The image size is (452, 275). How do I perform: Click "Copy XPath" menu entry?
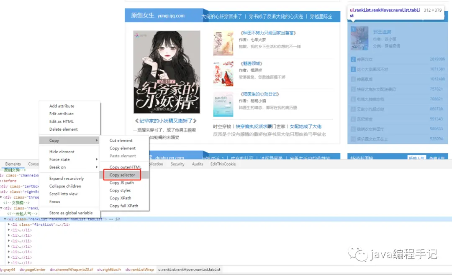(x=121, y=198)
